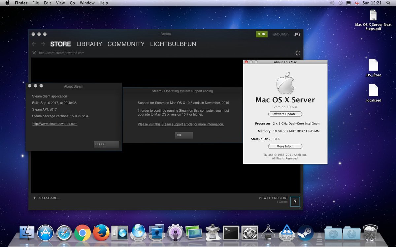Open the green inbox notifications envelope
Viewport: 396px width, 247px height.
262,34
